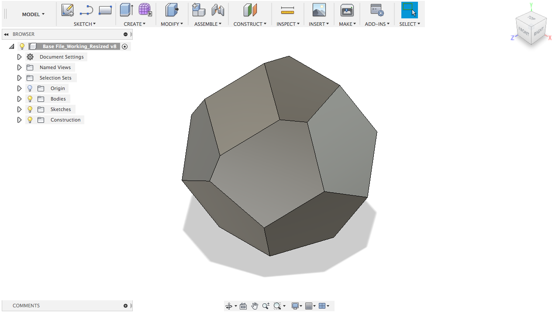Toggle visibility lightbulb of root component

tap(22, 46)
